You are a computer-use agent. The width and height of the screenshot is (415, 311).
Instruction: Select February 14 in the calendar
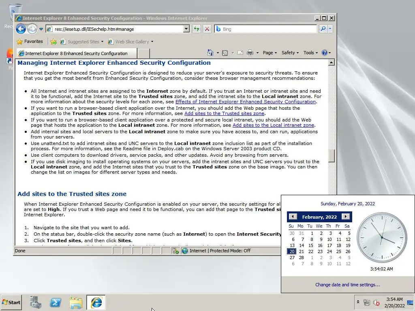pos(301,245)
